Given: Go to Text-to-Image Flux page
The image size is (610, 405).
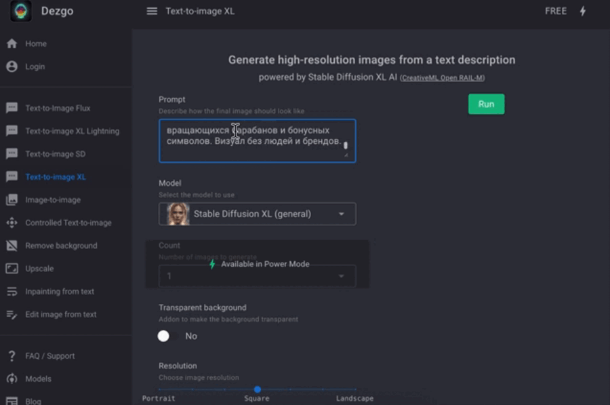Looking at the screenshot, I should (58, 108).
